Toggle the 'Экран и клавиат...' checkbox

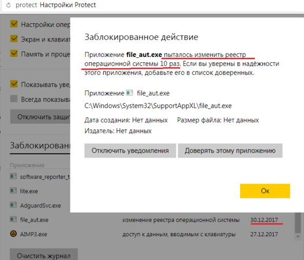[x=14, y=39]
